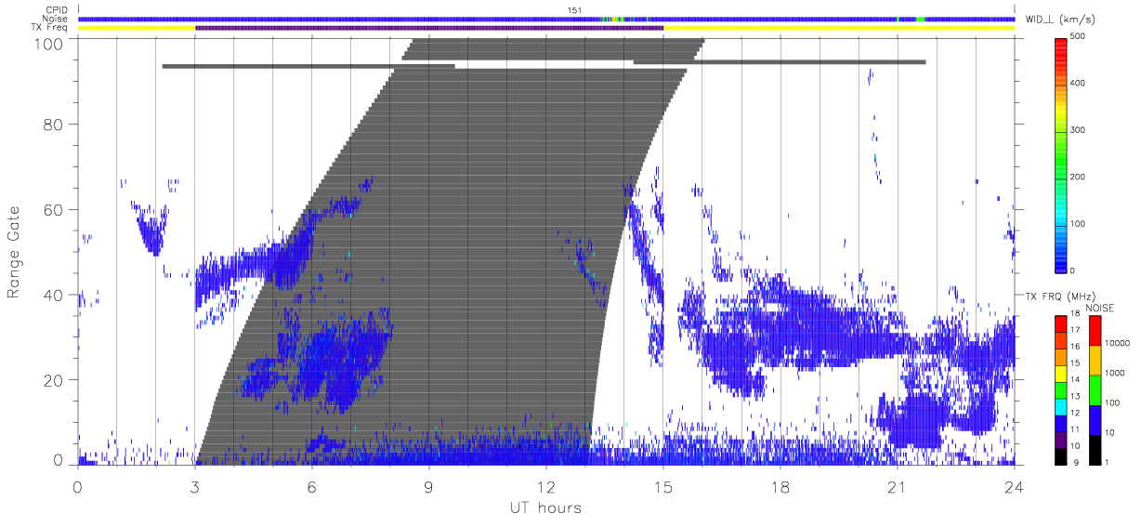
Task: Click the 24 tick label on UT hours axis
Action: (1014, 487)
